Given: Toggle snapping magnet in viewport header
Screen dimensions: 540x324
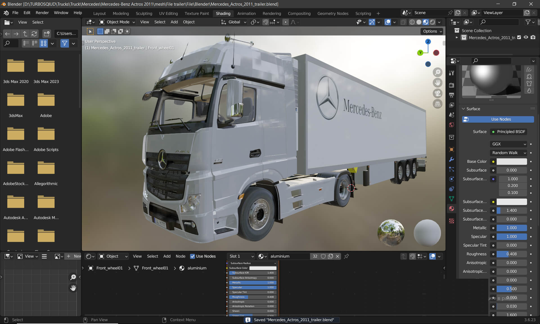Looking at the screenshot, I should point(265,22).
